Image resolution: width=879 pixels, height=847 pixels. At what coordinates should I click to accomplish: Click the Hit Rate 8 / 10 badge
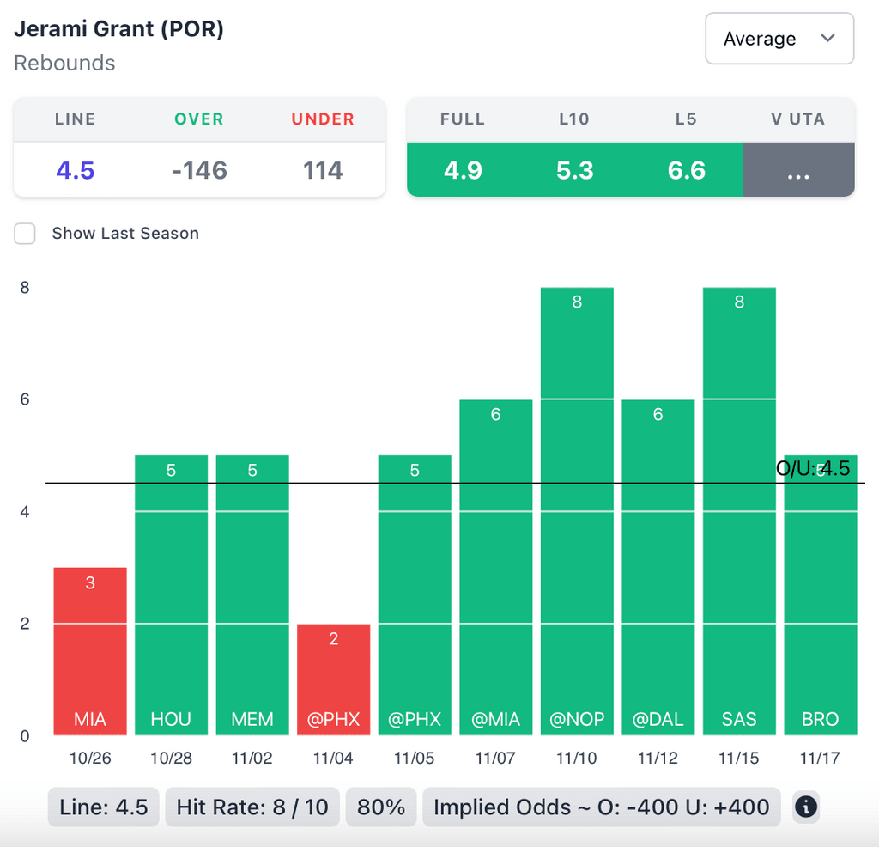coord(252,807)
